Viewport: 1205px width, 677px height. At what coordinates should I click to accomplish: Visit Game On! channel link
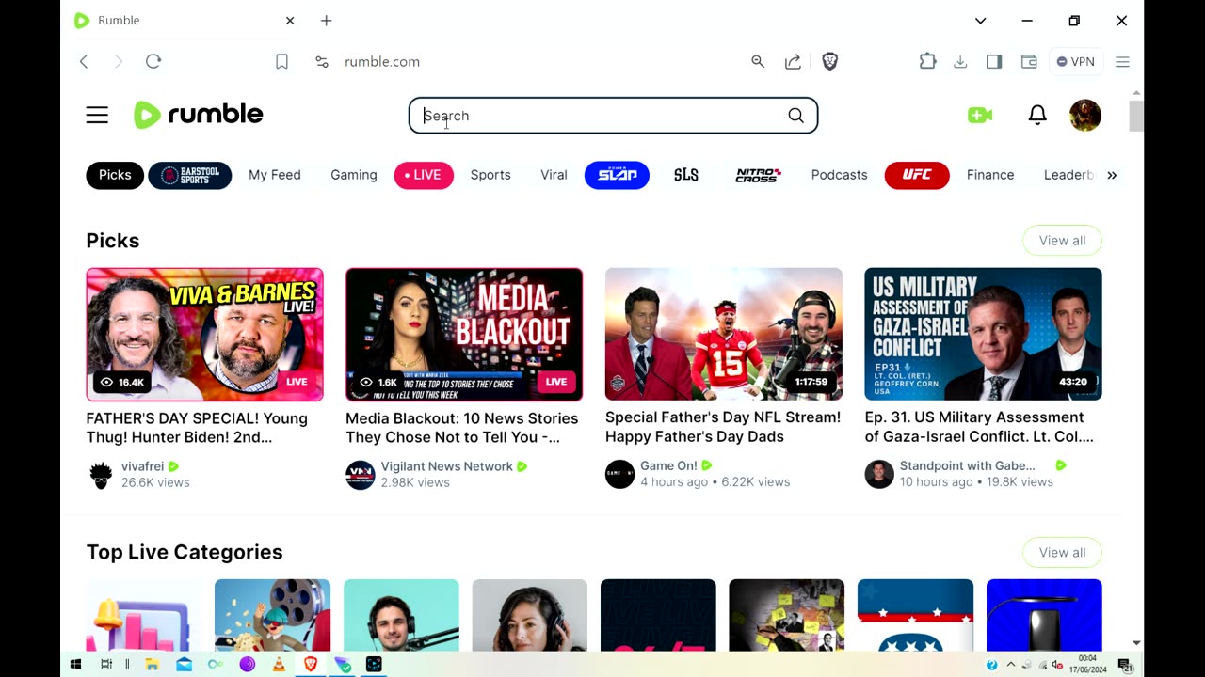tap(668, 465)
